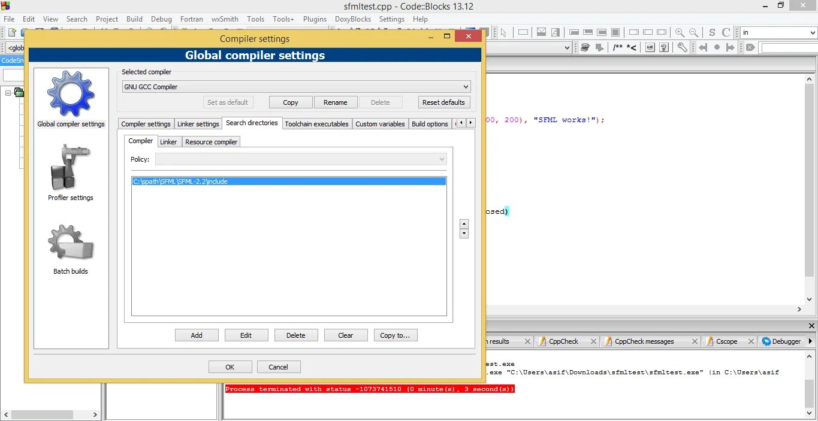Click the zoom out magnifier icon

tap(693, 32)
